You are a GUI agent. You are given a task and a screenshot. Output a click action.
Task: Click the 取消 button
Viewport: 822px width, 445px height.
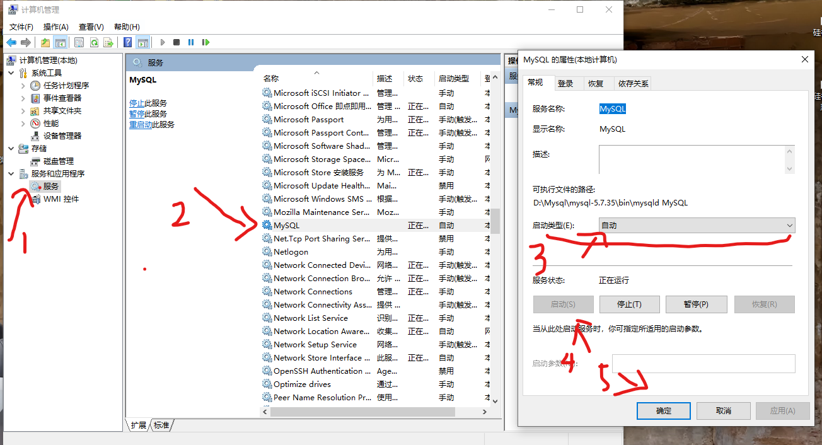[x=724, y=410]
